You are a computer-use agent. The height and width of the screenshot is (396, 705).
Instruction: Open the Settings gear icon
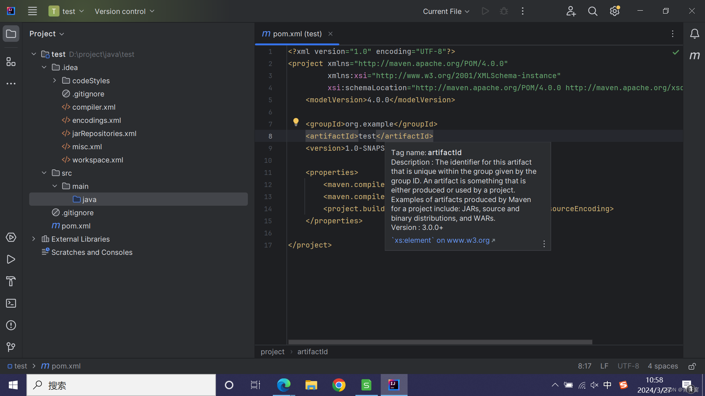(615, 11)
